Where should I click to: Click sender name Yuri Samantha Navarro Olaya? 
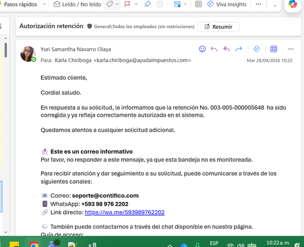click(x=75, y=49)
